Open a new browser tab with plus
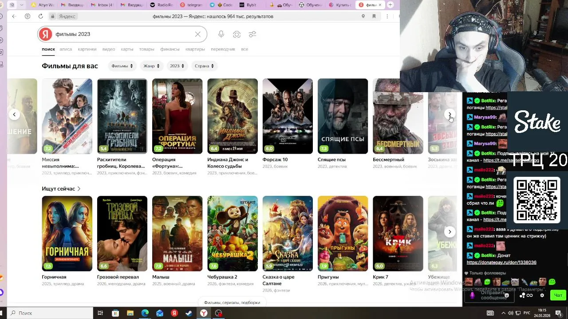Viewport: 568px width, 319px height. coord(390,5)
